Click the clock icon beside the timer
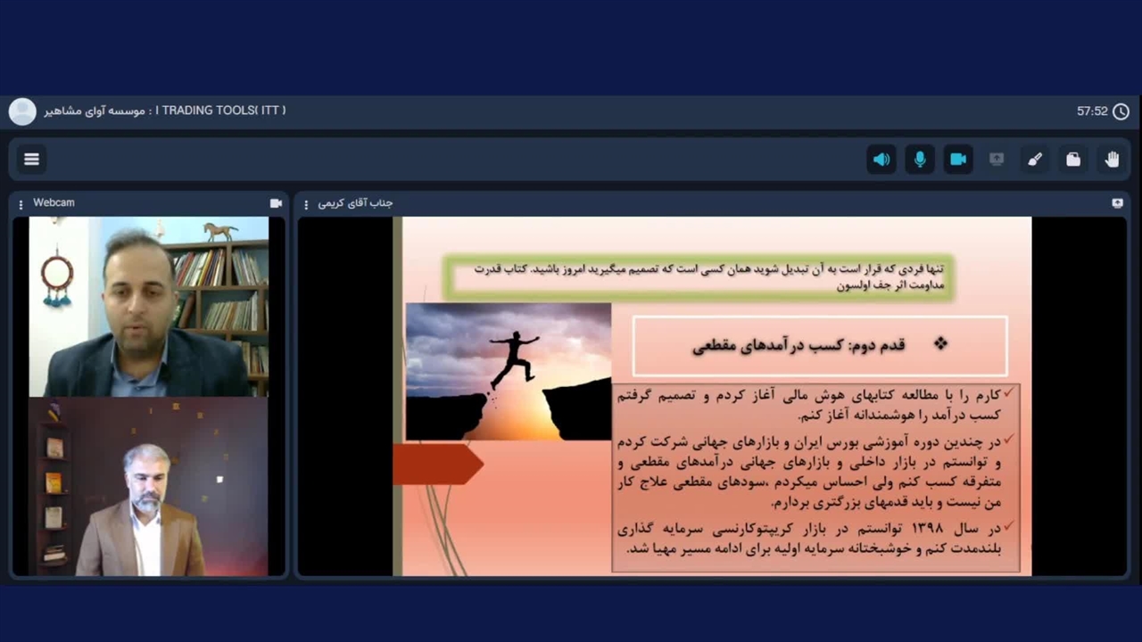The width and height of the screenshot is (1142, 642). coord(1121,111)
